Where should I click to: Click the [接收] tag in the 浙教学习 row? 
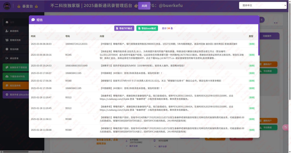point(252,65)
